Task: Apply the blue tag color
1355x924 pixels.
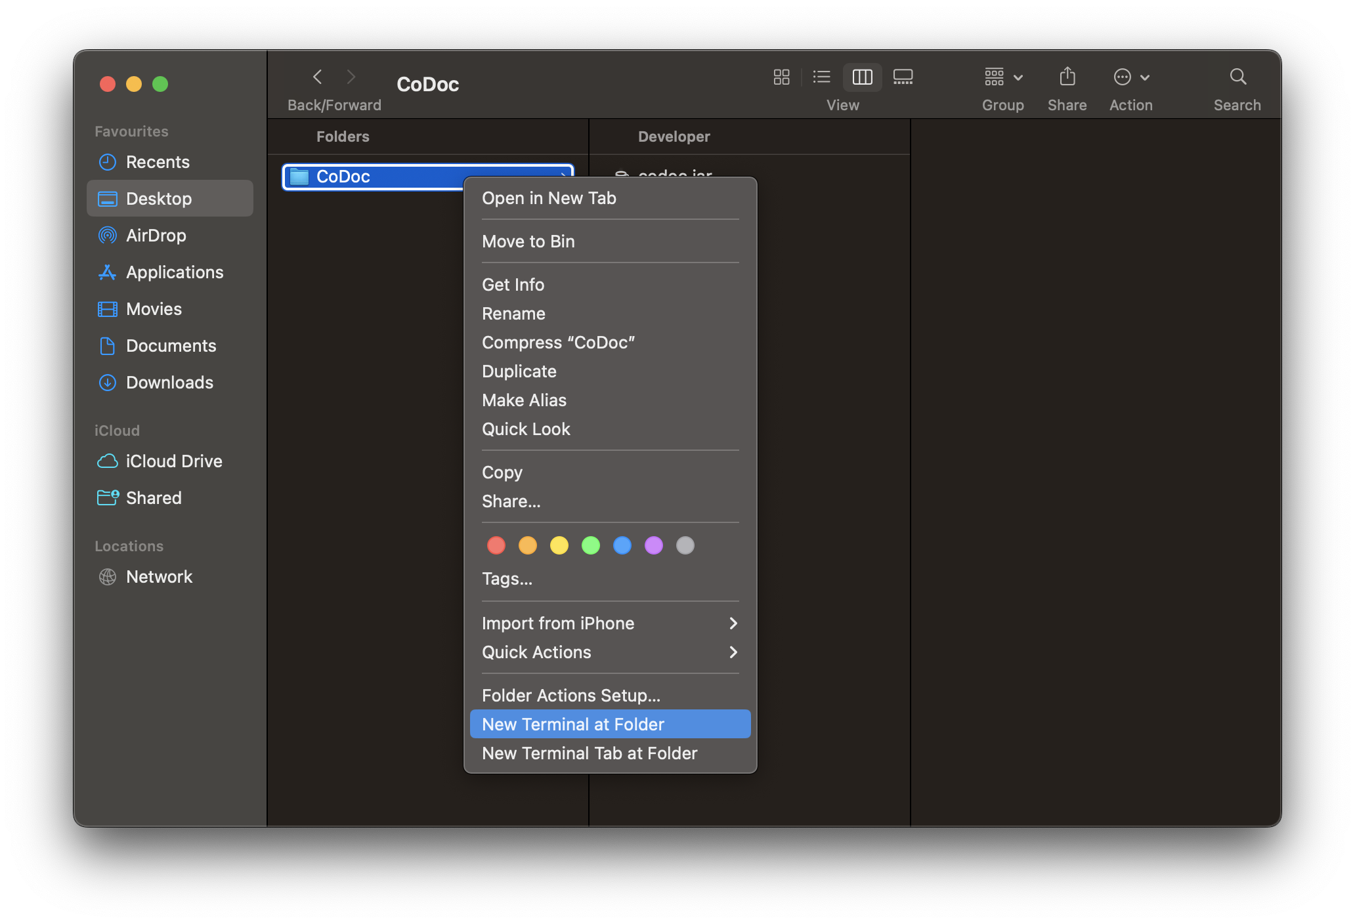Action: pos(622,545)
